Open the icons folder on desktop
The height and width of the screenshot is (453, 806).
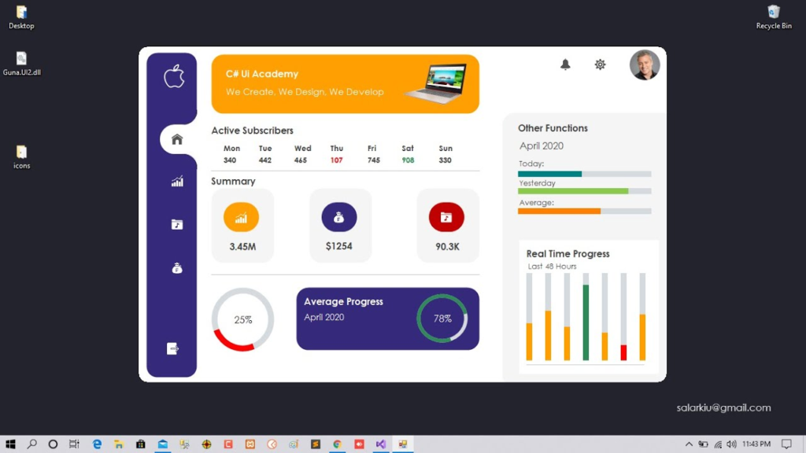click(21, 157)
